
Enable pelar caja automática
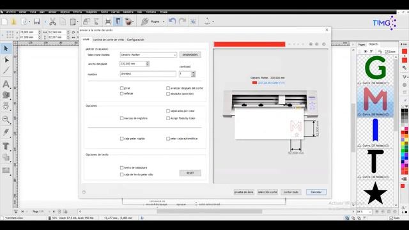[x=168, y=139]
